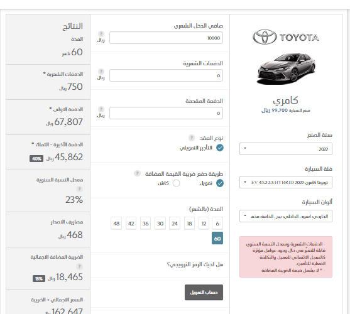Click help icon beside monthly income field

coord(101,34)
